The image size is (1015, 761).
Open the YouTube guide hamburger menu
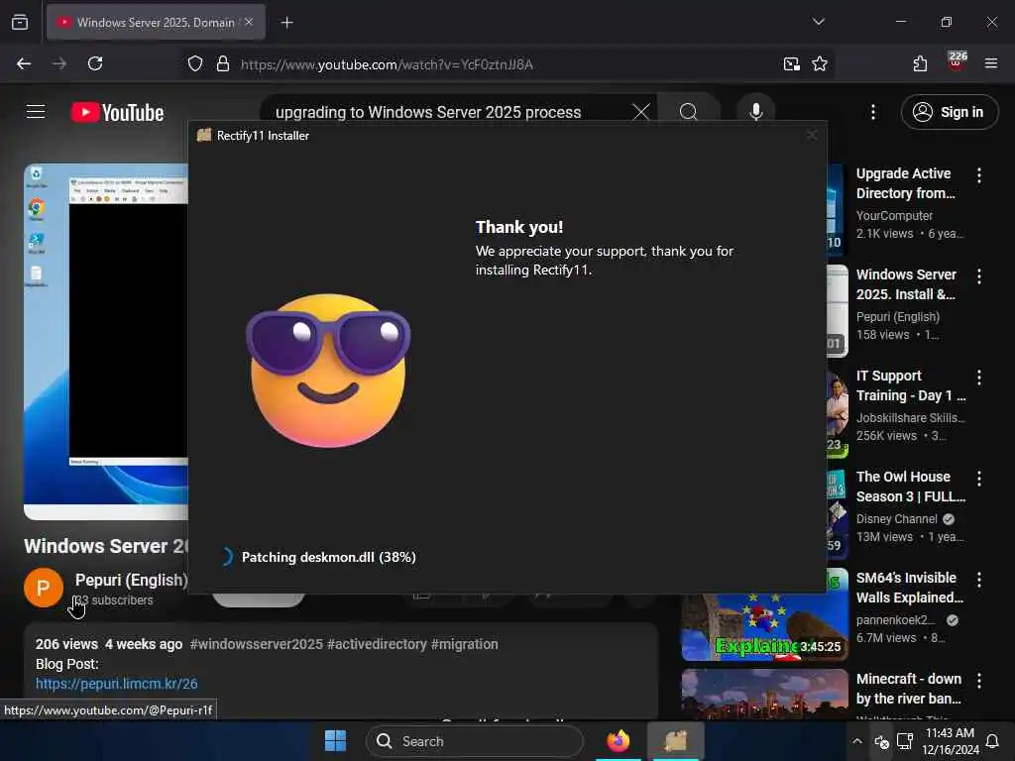pos(36,112)
